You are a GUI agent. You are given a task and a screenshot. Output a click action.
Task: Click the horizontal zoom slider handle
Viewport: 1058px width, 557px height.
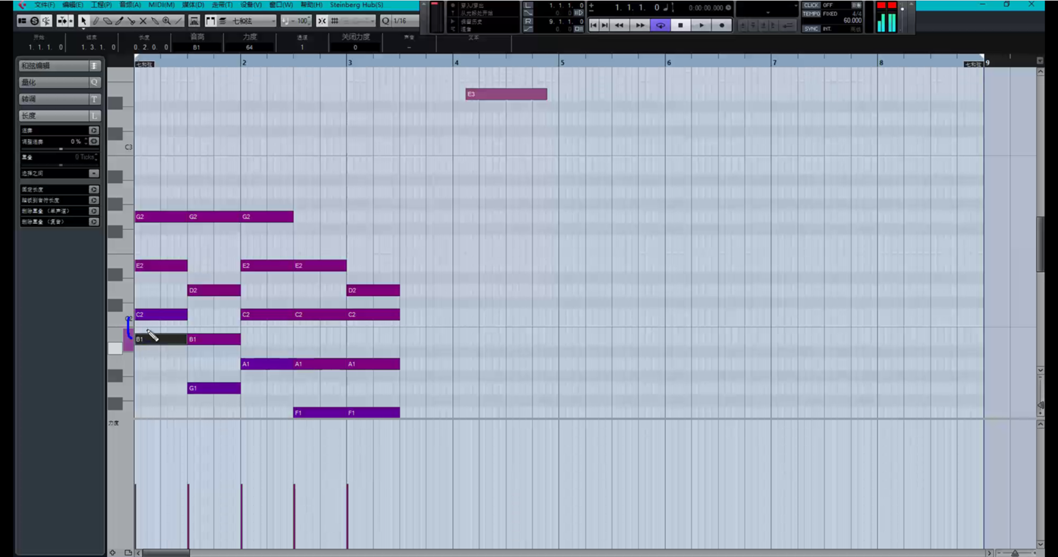(x=1015, y=553)
